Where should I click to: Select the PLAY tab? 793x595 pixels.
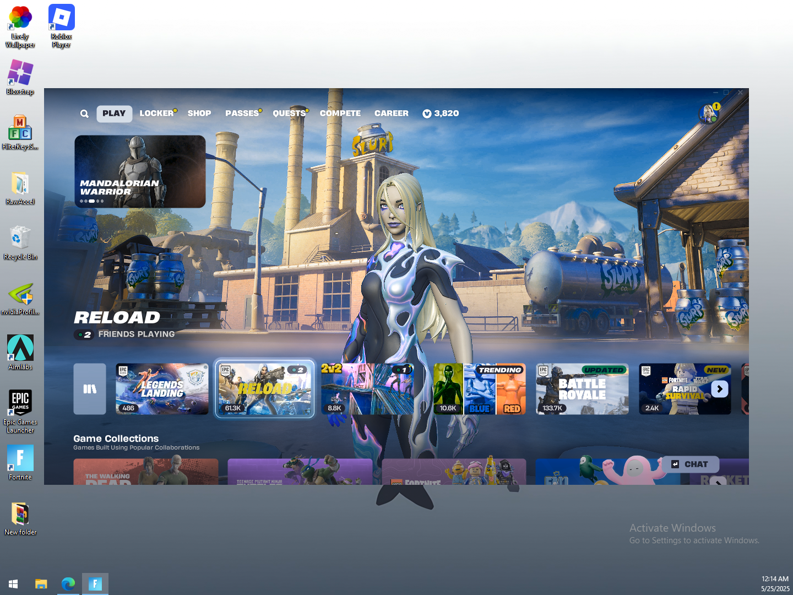click(114, 113)
